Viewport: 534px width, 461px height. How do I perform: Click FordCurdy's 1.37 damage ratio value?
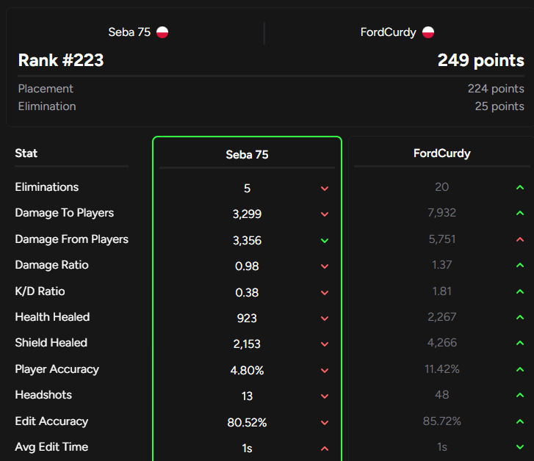click(x=441, y=265)
